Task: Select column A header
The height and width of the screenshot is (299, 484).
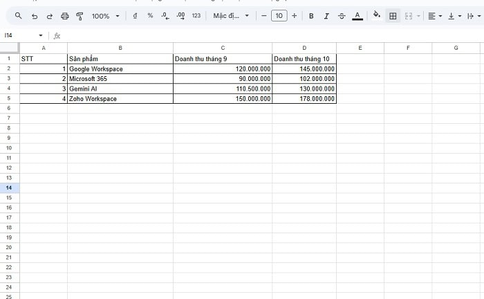Action: click(44, 48)
